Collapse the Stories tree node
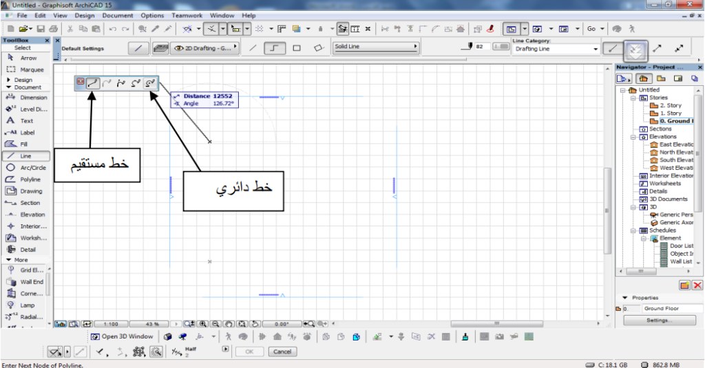 633,98
